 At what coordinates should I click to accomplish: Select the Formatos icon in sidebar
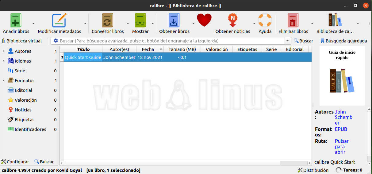pyautogui.click(x=11, y=81)
